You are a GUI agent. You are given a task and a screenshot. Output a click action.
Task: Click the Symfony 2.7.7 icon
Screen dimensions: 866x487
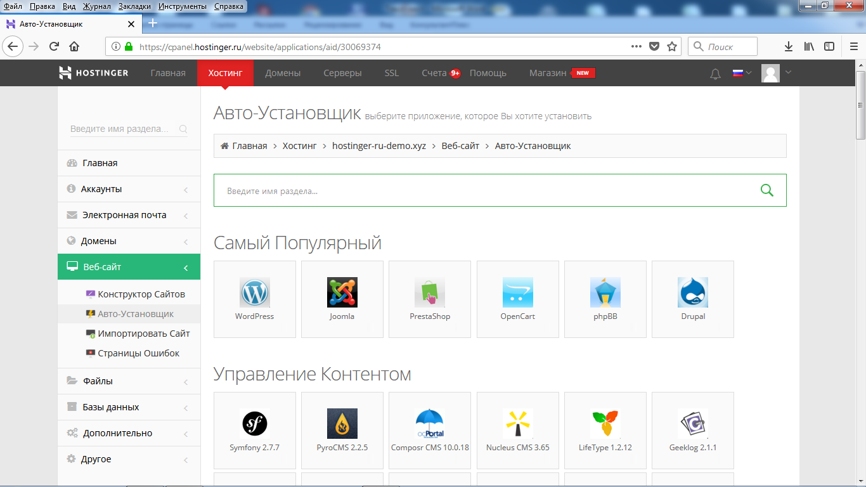pos(254,424)
